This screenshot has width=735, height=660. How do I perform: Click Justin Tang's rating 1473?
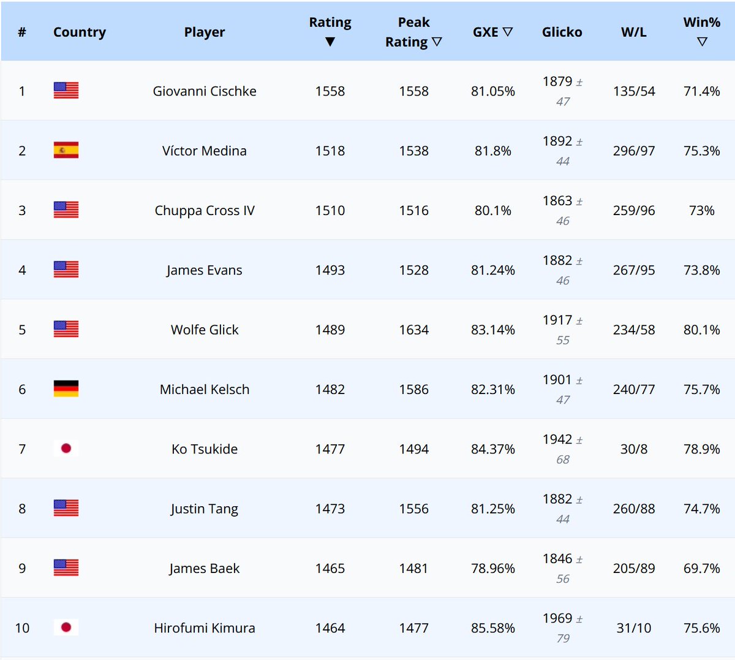(x=330, y=509)
